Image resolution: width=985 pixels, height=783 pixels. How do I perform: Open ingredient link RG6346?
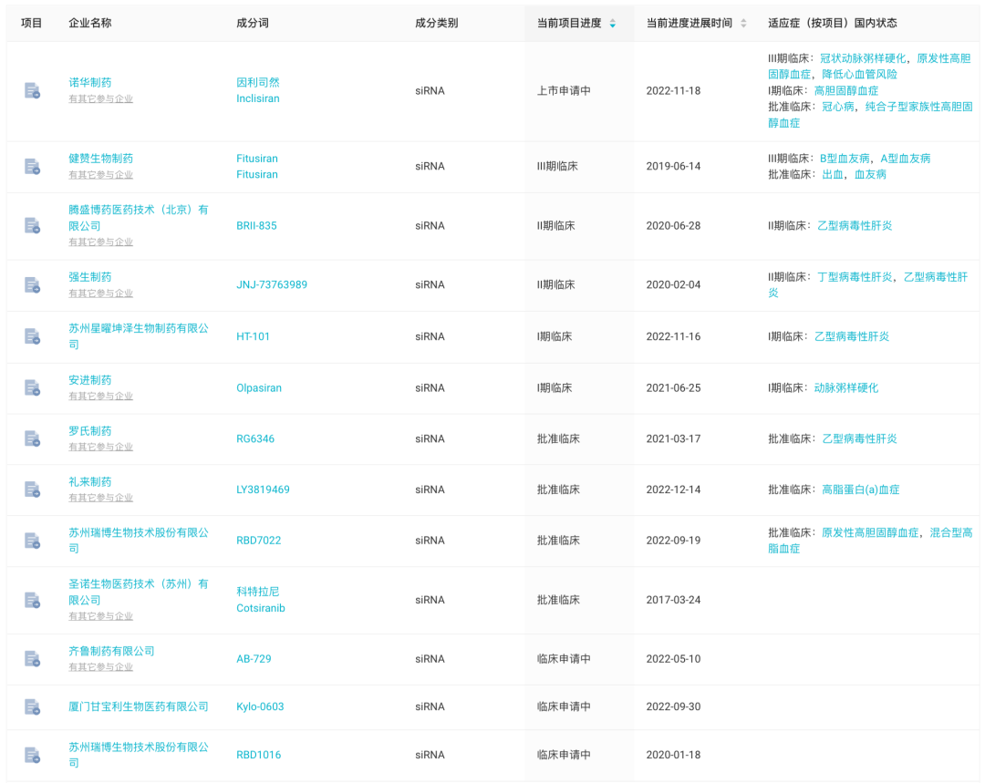(255, 438)
